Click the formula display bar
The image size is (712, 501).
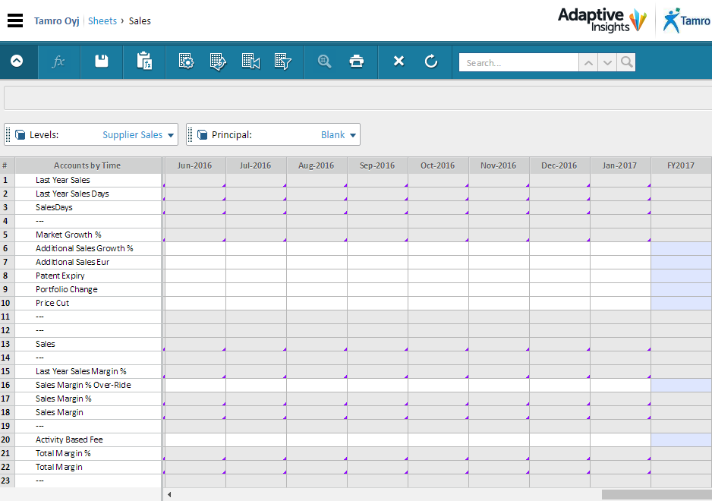(x=358, y=98)
